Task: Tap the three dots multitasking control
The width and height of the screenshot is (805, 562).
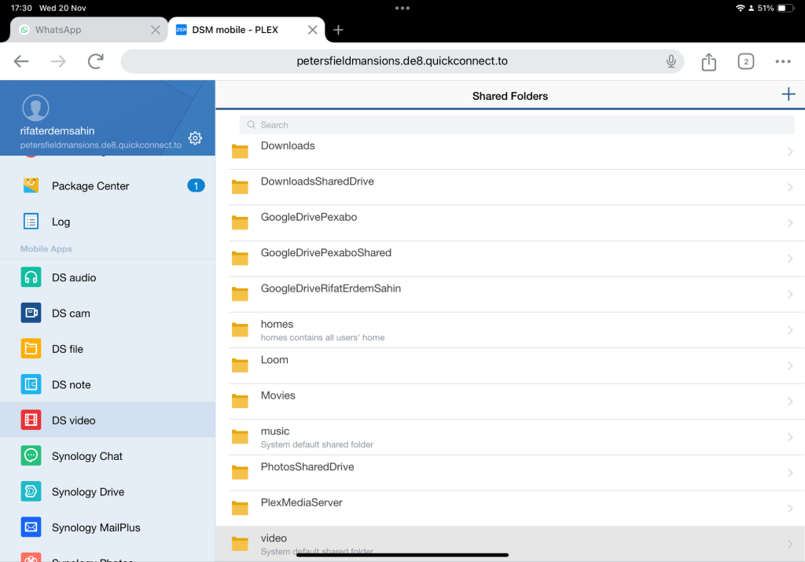Action: tap(402, 8)
